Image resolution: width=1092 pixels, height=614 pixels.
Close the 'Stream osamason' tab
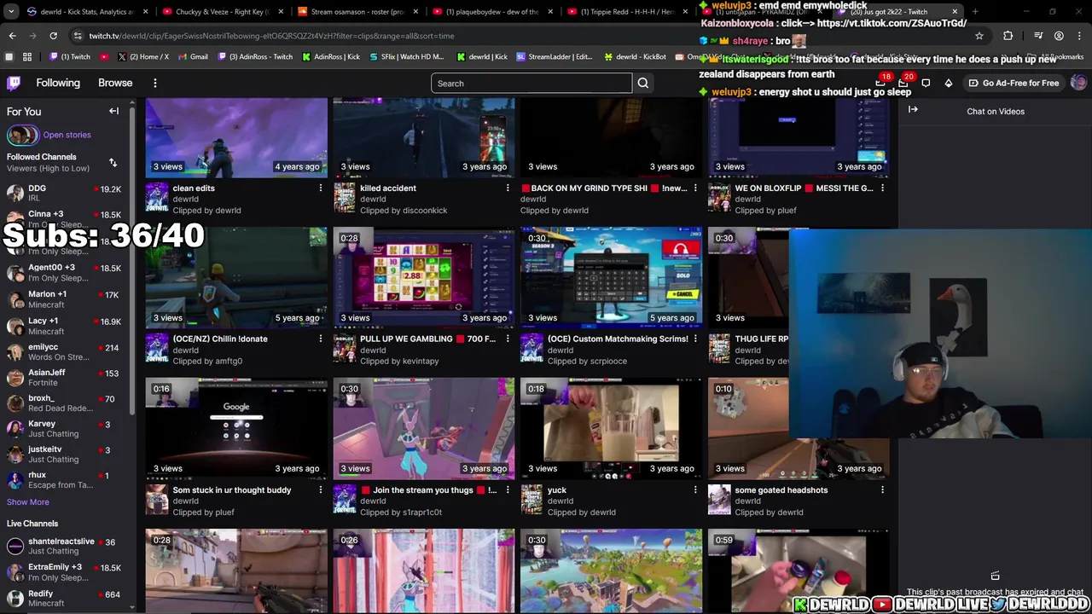coord(415,12)
